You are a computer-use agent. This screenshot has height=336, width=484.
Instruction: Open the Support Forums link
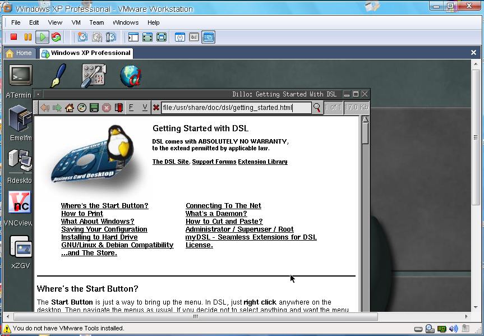click(214, 162)
